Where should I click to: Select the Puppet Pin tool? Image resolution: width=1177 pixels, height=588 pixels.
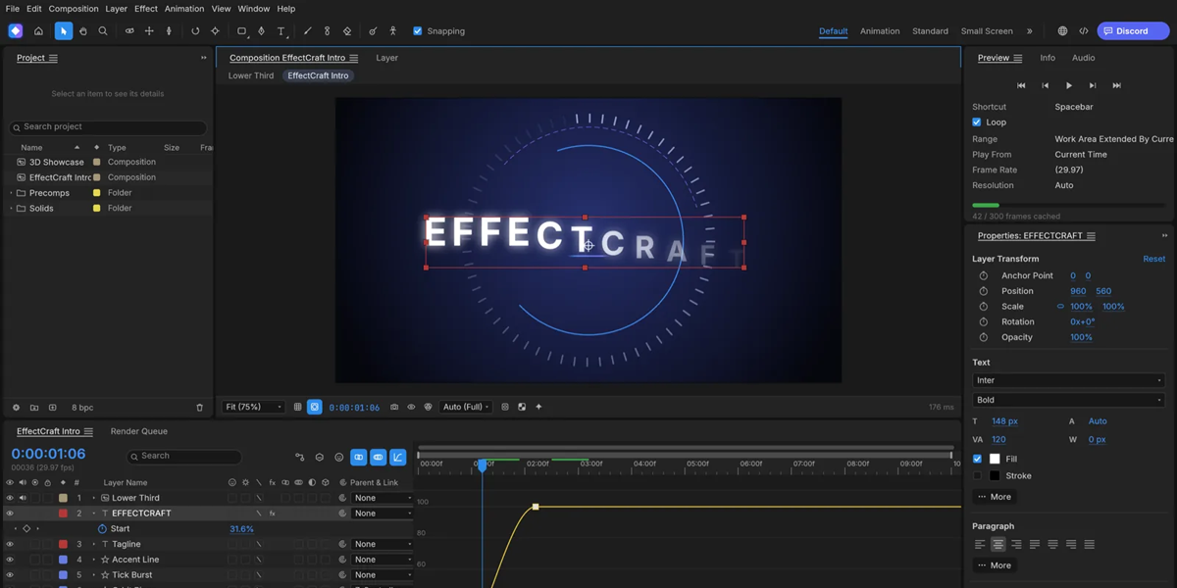click(x=392, y=31)
